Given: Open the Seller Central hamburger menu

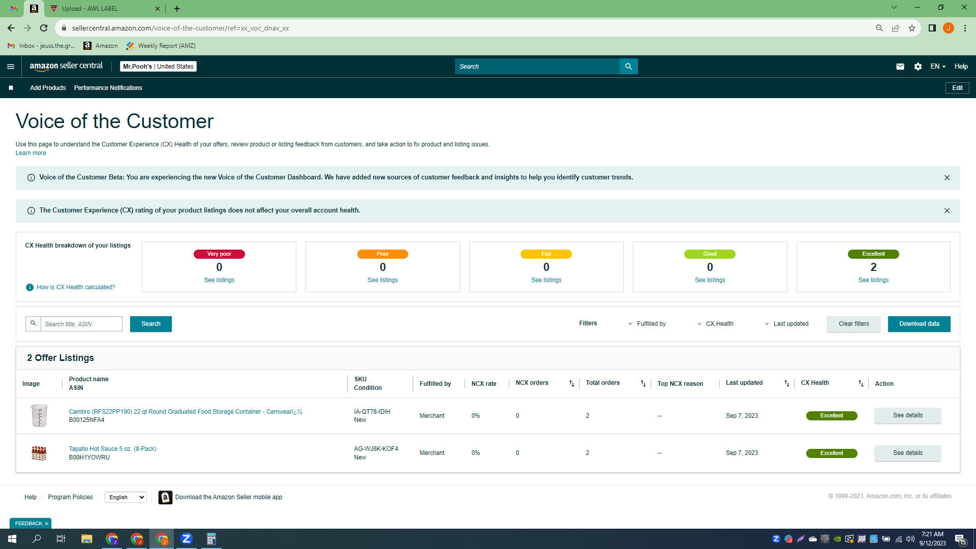Looking at the screenshot, I should tap(11, 67).
